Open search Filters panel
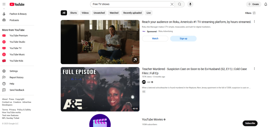Image resolution: width=271 pixels, height=127 pixels. click(x=250, y=13)
